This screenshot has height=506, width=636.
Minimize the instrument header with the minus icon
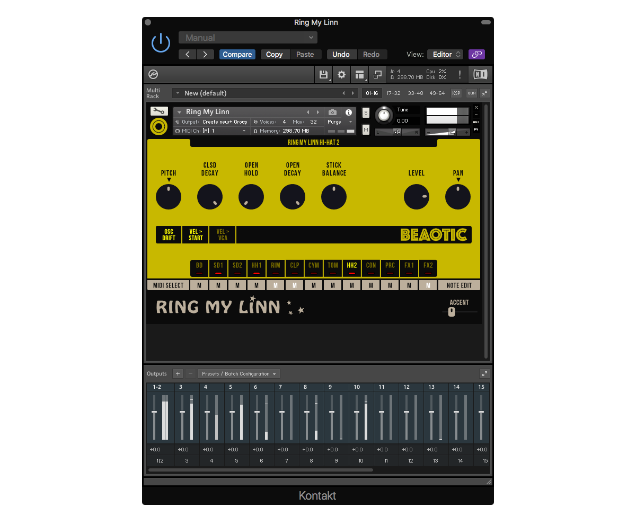(x=476, y=115)
